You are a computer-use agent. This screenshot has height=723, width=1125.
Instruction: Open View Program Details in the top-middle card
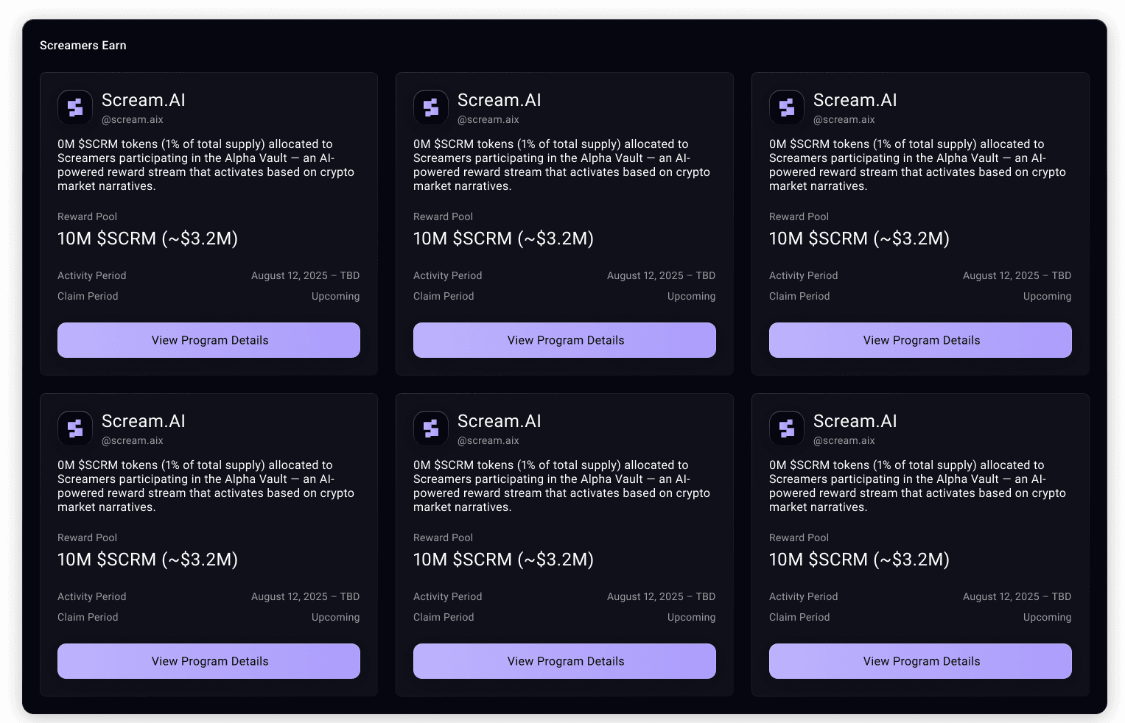coord(564,340)
